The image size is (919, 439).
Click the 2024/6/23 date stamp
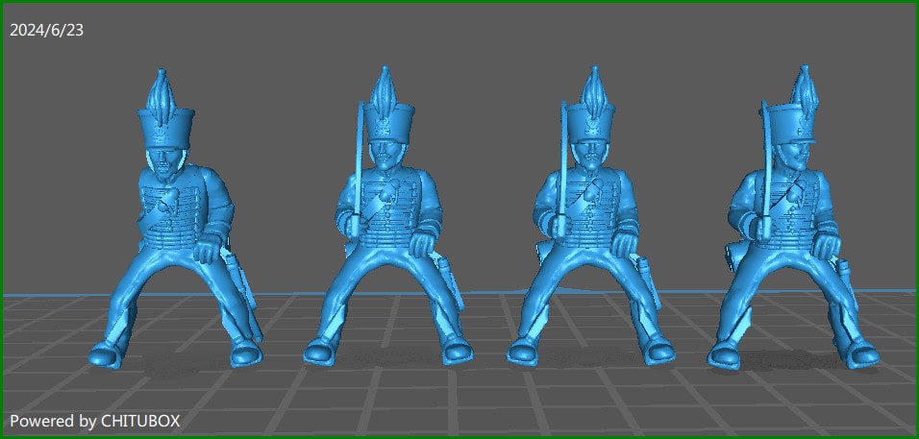tap(47, 30)
